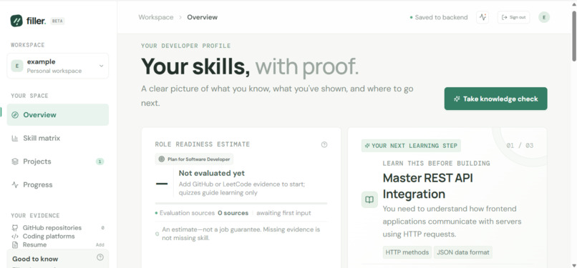
Task: Open the E user avatar in the header
Action: [544, 17]
